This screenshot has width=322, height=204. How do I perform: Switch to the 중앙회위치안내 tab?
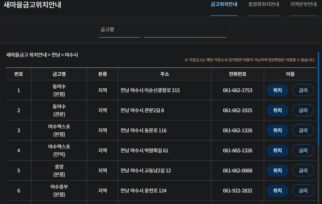[263, 4]
